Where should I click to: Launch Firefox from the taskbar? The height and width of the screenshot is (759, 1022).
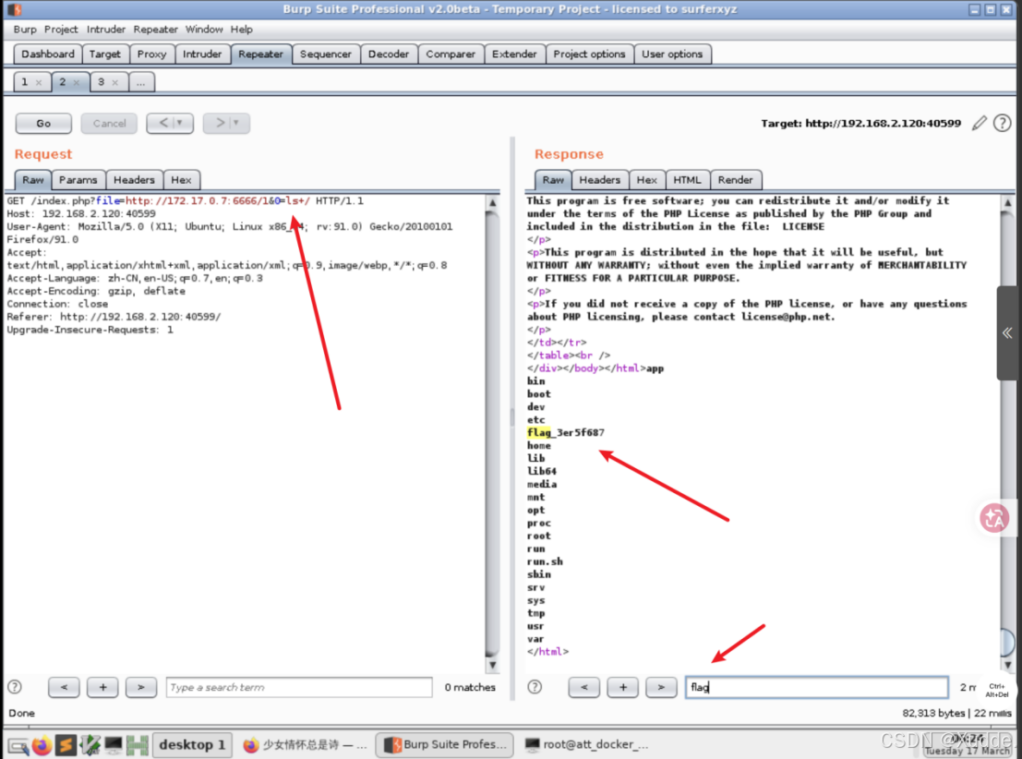pos(42,744)
